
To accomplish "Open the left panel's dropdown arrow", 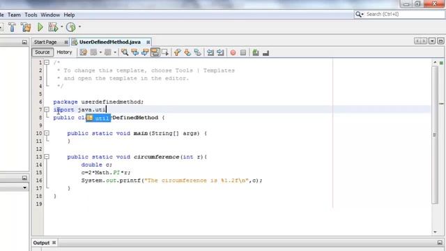I will point(24,188).
